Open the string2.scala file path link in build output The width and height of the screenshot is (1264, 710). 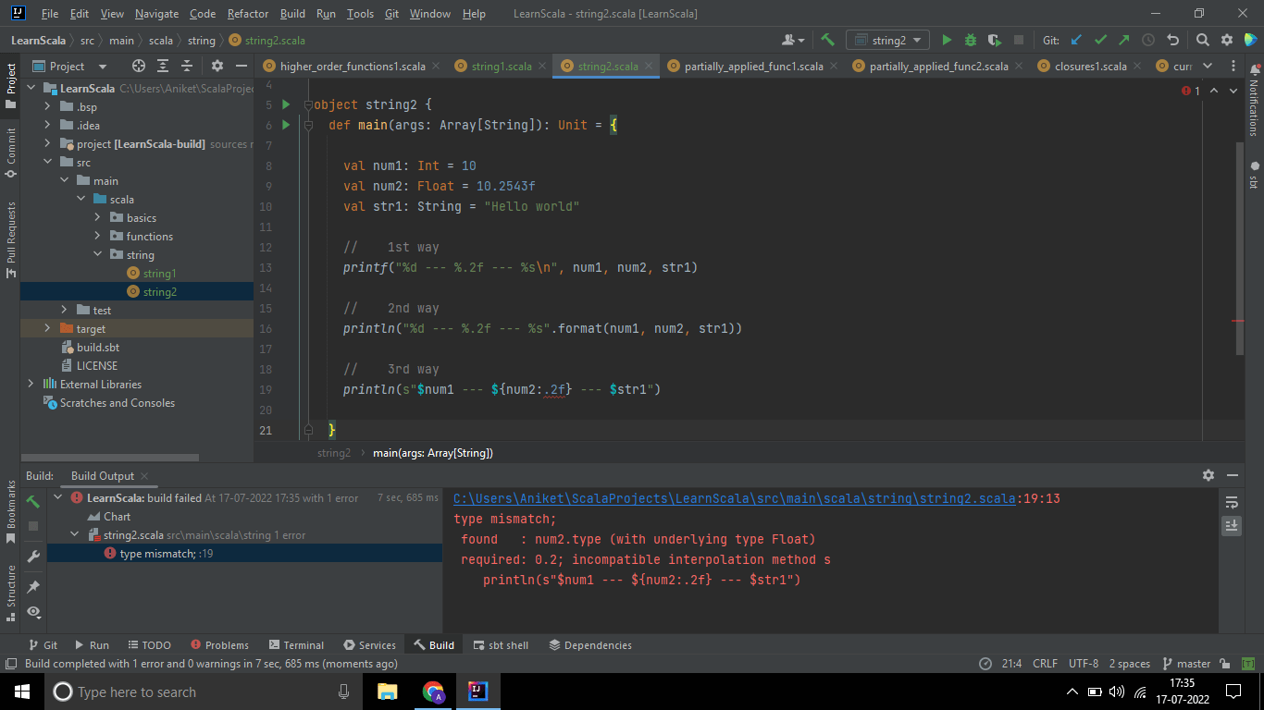point(735,498)
